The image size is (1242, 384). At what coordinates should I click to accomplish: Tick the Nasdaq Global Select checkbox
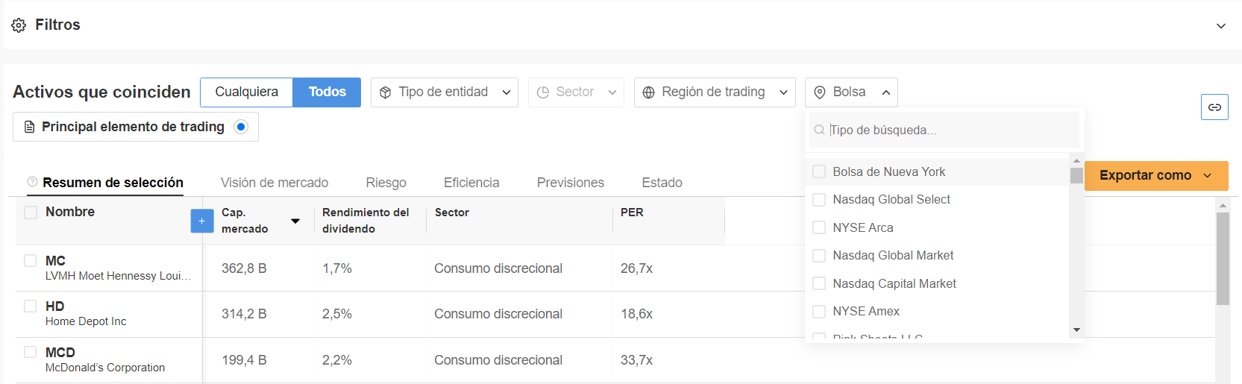coord(819,200)
